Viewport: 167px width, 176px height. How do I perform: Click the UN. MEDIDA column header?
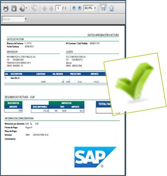click(x=58, y=74)
